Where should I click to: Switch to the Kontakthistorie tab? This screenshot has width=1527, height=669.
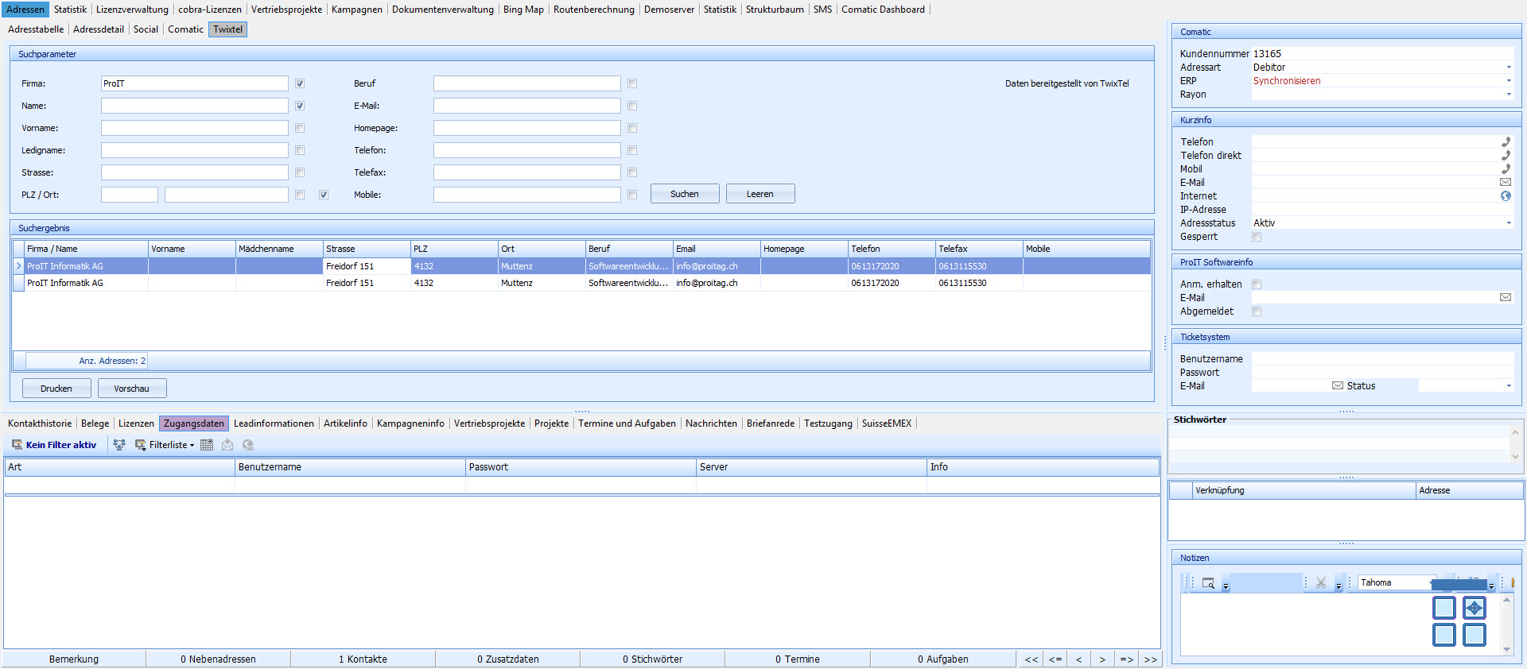coord(40,423)
